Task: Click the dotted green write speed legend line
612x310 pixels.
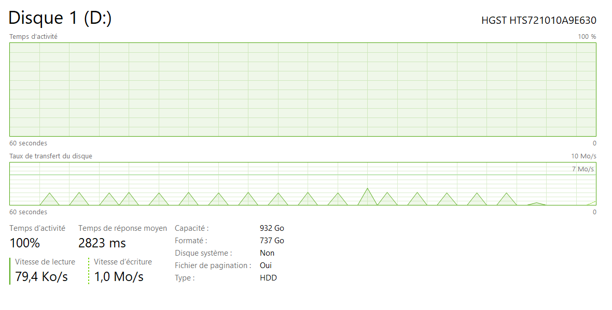Action: click(89, 271)
